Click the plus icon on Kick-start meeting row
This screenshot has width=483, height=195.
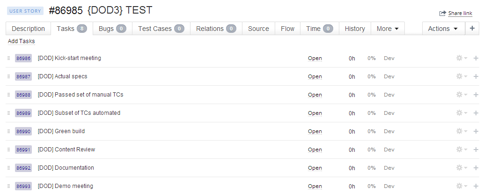(476, 58)
